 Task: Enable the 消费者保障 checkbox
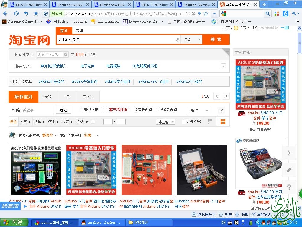(x=130, y=110)
